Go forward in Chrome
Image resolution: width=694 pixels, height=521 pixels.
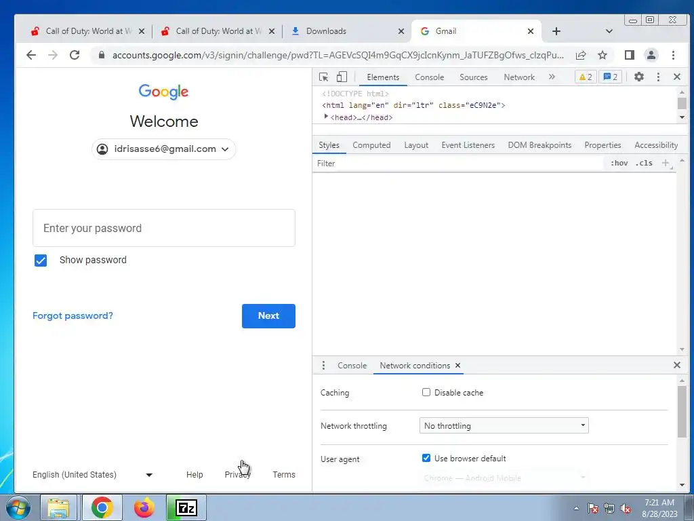click(x=53, y=55)
